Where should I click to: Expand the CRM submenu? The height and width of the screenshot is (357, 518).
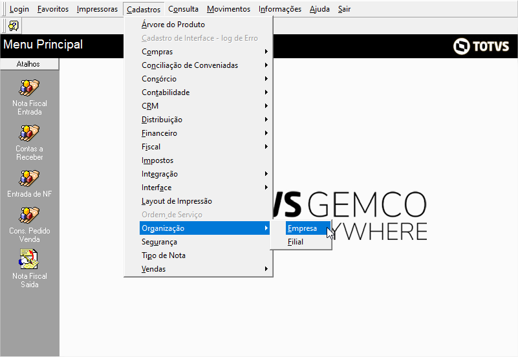205,106
